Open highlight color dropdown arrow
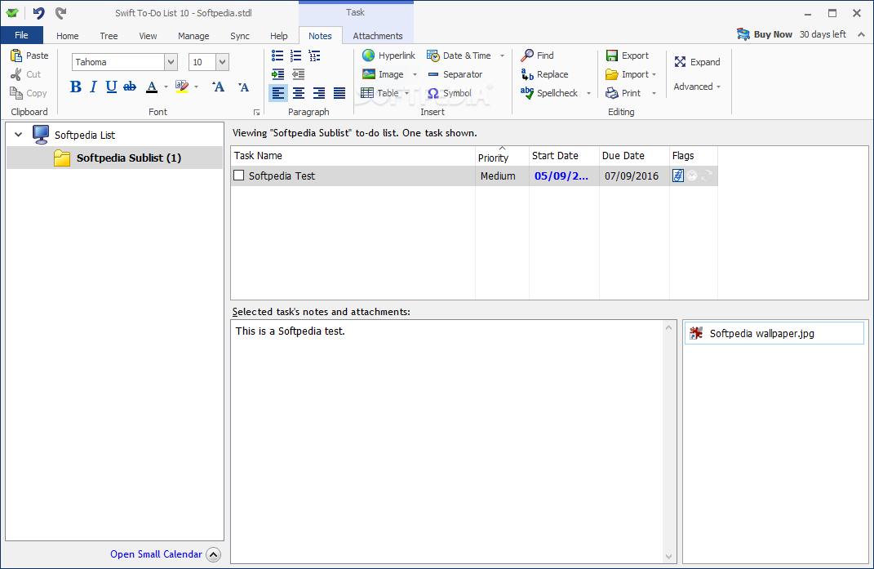The height and width of the screenshot is (569, 874). click(196, 87)
